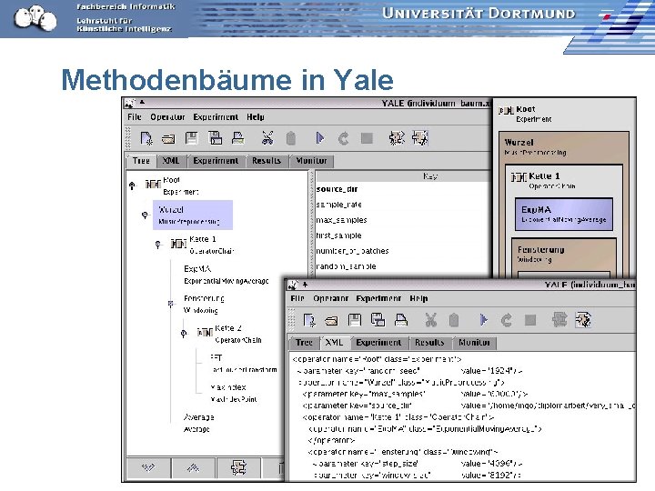The image size is (655, 491).
Task: Click New experiment icon in back YALE window
Action: coord(146,138)
